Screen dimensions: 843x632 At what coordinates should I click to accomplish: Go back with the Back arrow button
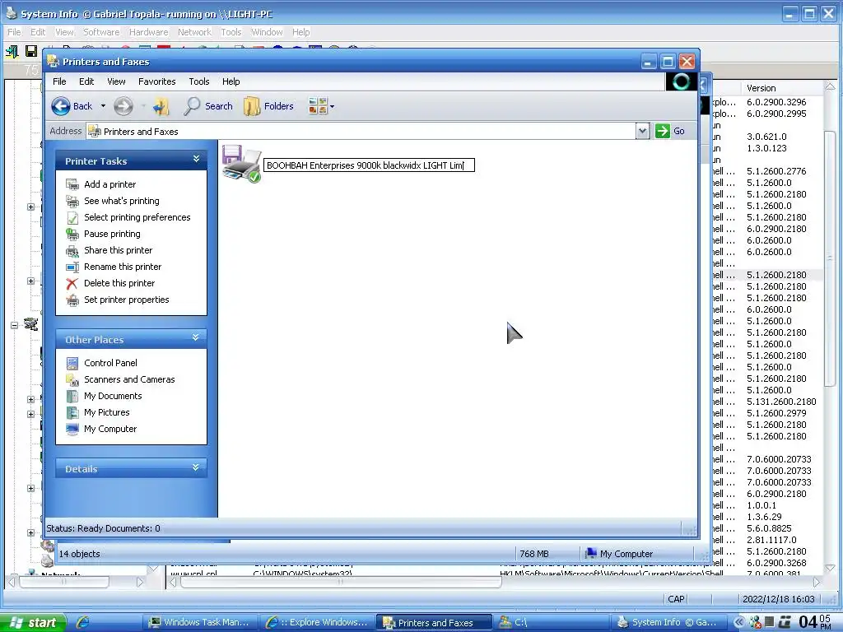click(x=72, y=106)
